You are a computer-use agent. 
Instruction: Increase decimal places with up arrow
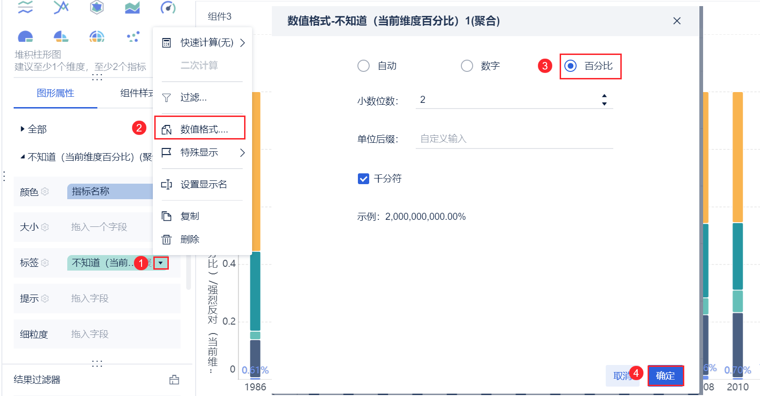pyautogui.click(x=604, y=96)
